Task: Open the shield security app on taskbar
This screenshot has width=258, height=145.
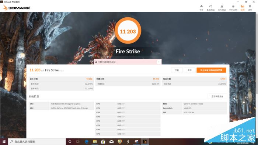Action: pyautogui.click(x=120, y=142)
